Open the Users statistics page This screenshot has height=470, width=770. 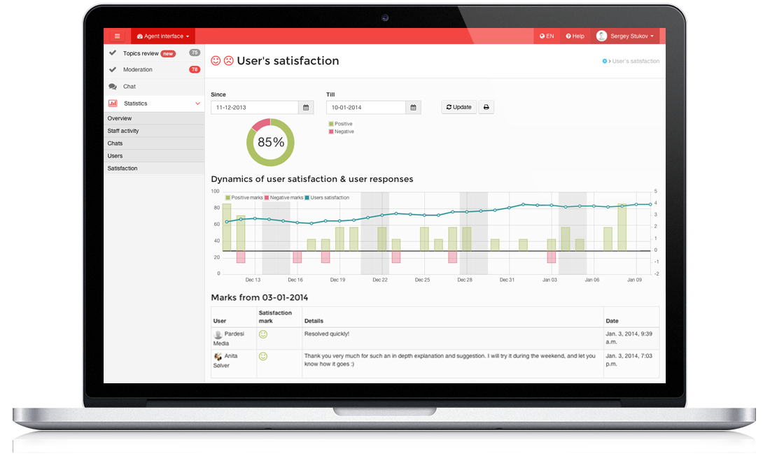(154, 156)
